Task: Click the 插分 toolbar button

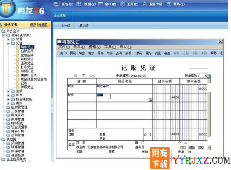Action: click(x=139, y=53)
